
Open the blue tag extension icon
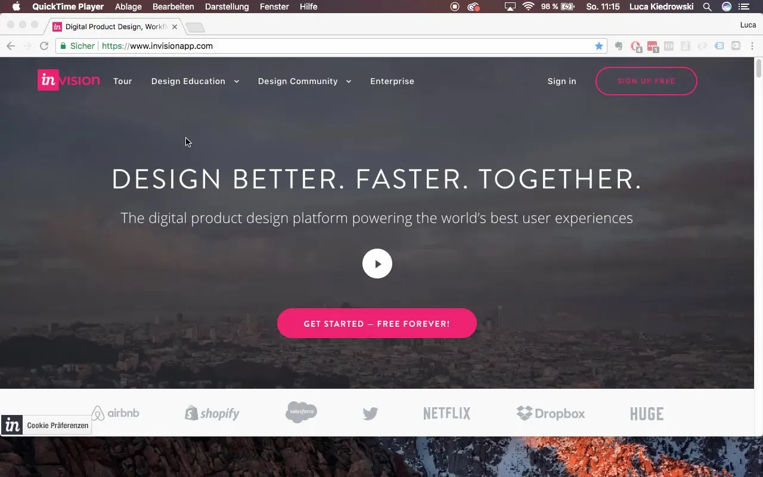tap(719, 46)
